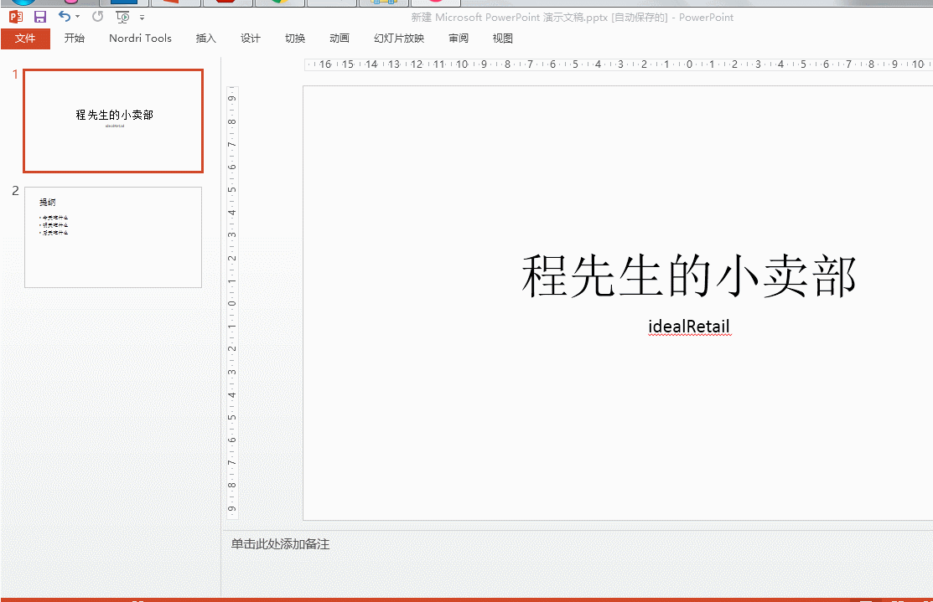Switch to the 开始 ribbon tab
The width and height of the screenshot is (933, 602).
point(74,38)
